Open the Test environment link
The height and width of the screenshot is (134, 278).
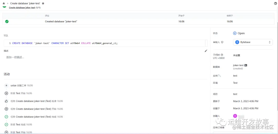click(x=235, y=83)
